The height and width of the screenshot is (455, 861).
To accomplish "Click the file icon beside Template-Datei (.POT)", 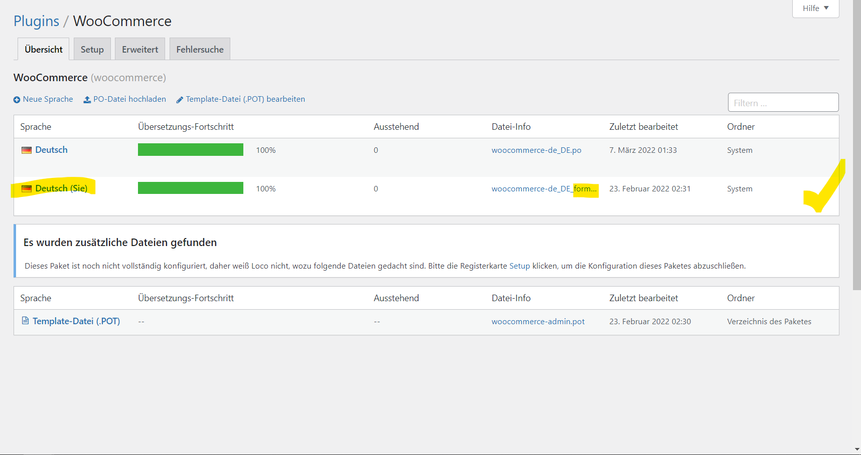I will (25, 321).
